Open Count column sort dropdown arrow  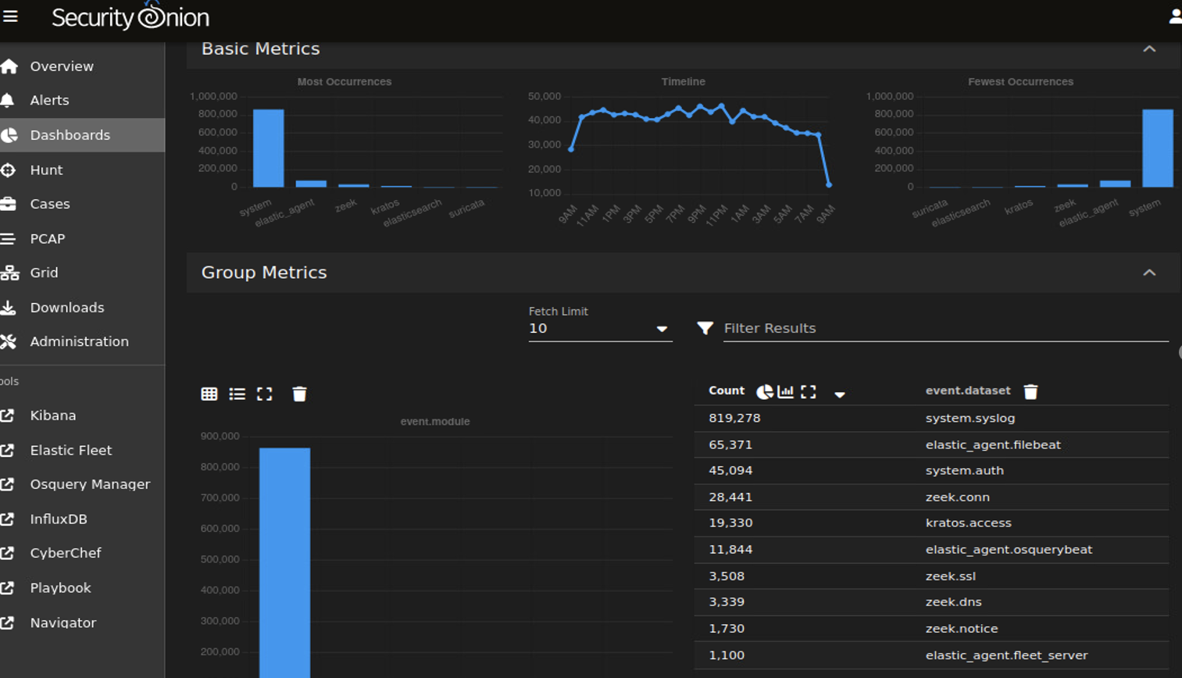[x=840, y=394]
